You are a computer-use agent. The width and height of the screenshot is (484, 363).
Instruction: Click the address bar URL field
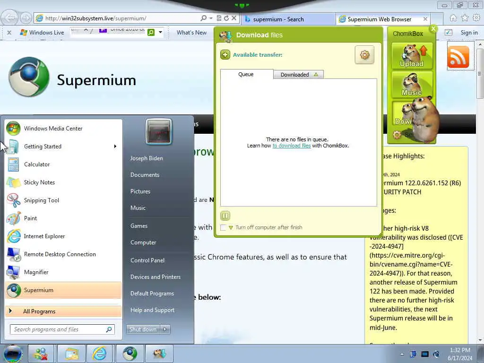(121, 18)
